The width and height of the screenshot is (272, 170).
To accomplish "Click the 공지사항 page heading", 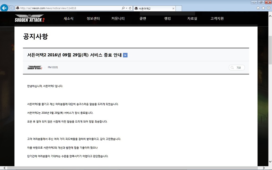I will pyautogui.click(x=35, y=36).
